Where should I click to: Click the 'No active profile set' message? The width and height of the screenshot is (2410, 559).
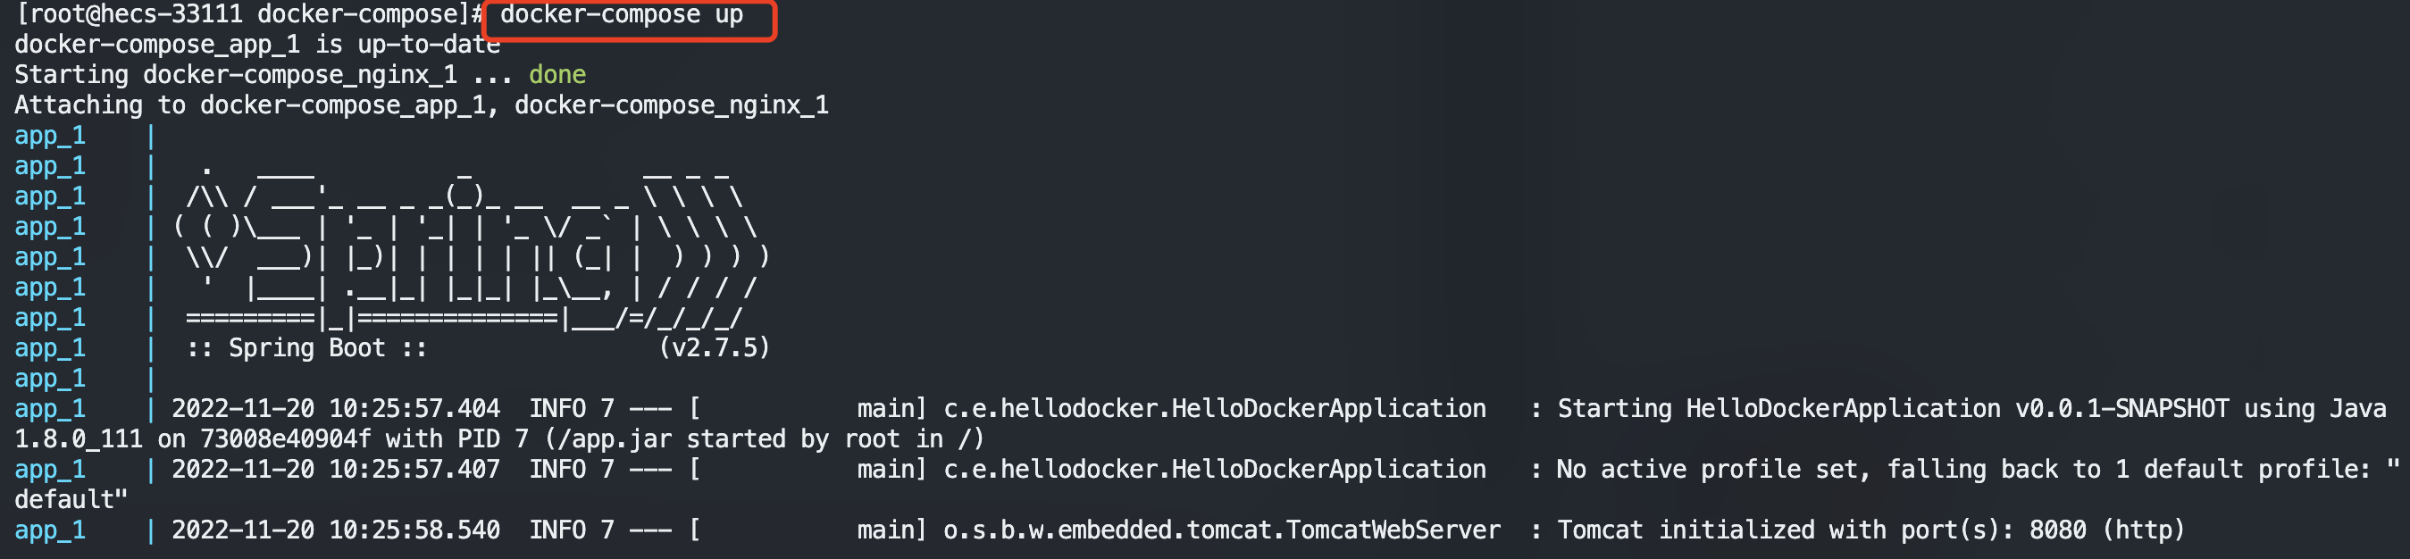coord(1712,470)
